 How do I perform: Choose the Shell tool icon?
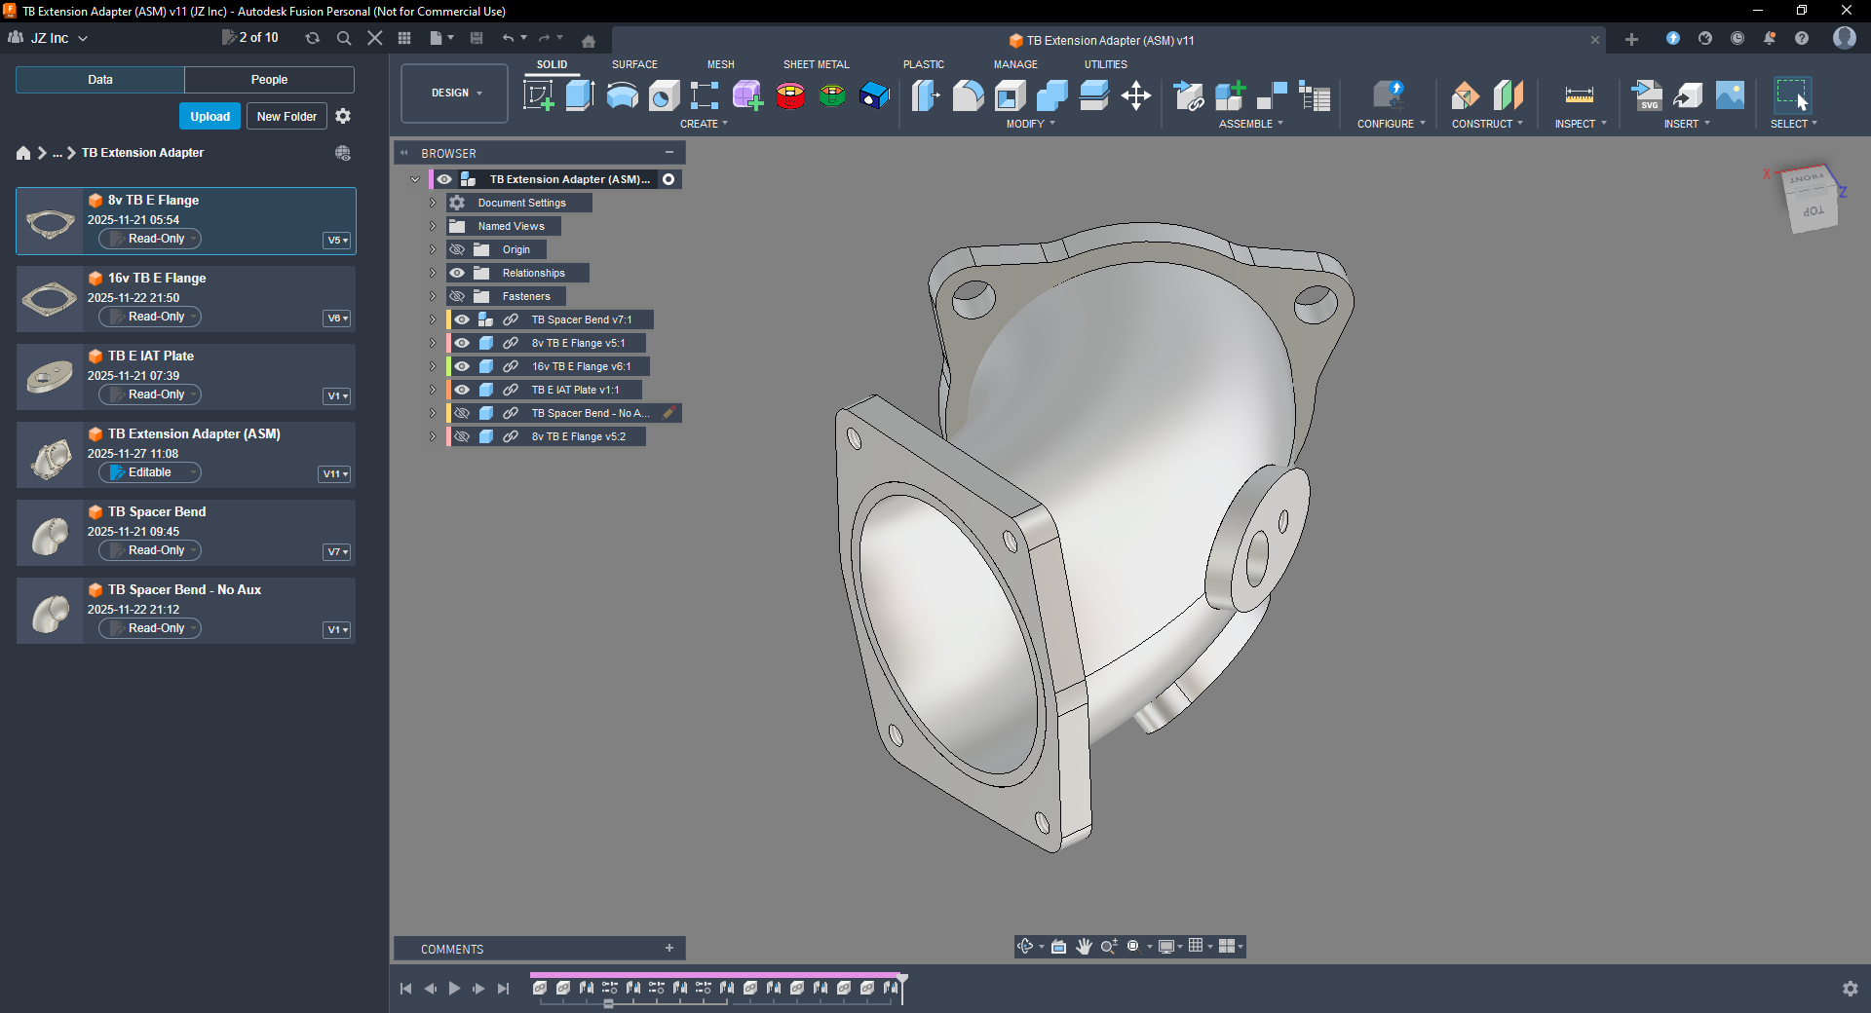click(x=1010, y=95)
